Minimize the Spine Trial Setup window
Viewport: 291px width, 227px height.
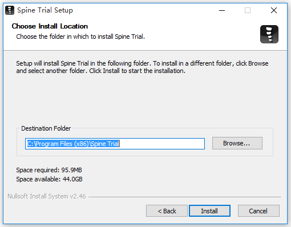(222, 10)
